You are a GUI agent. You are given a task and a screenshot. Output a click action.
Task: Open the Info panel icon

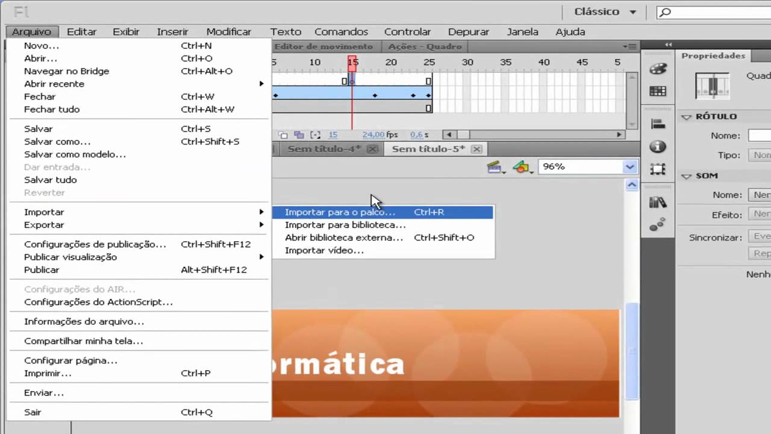click(x=658, y=146)
